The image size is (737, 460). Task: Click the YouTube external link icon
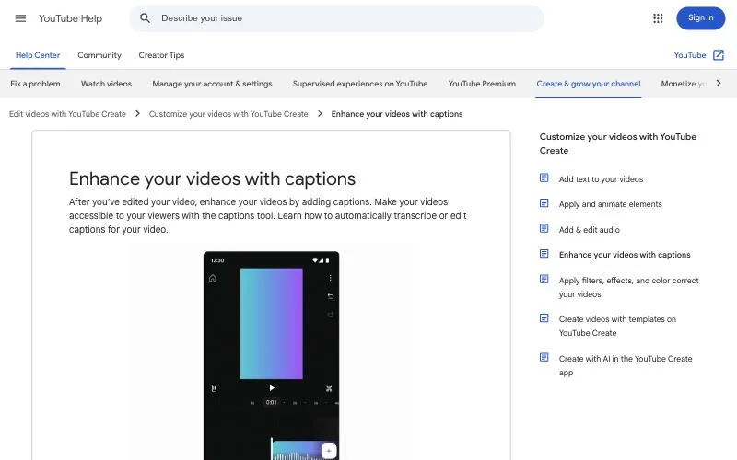[x=719, y=55]
